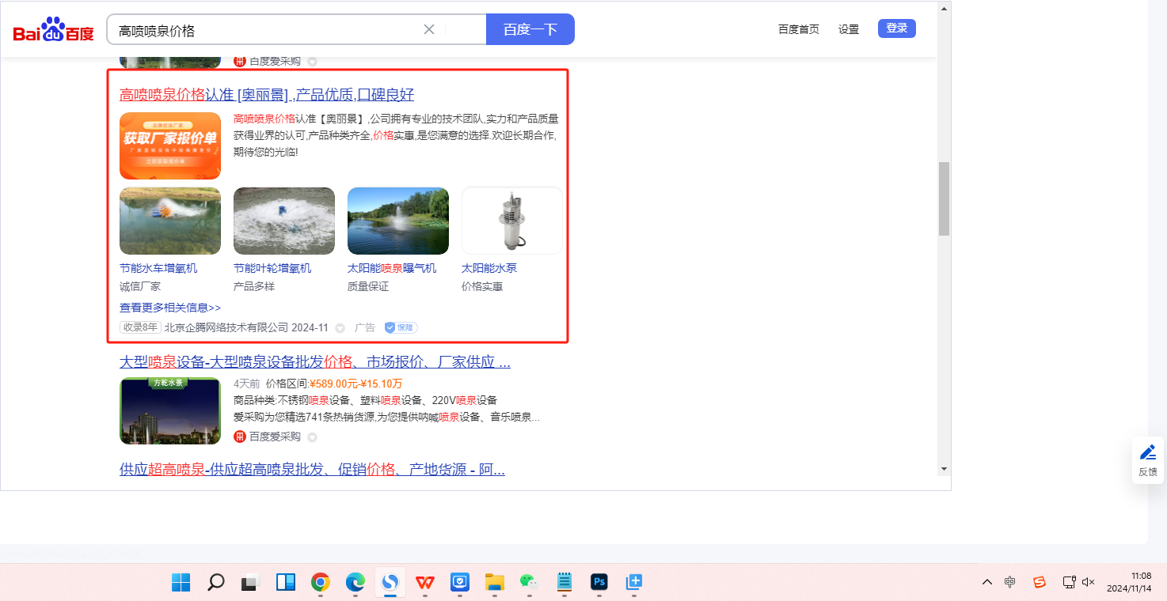
Task: Toggle the 中 input method indicator
Action: [x=1009, y=582]
